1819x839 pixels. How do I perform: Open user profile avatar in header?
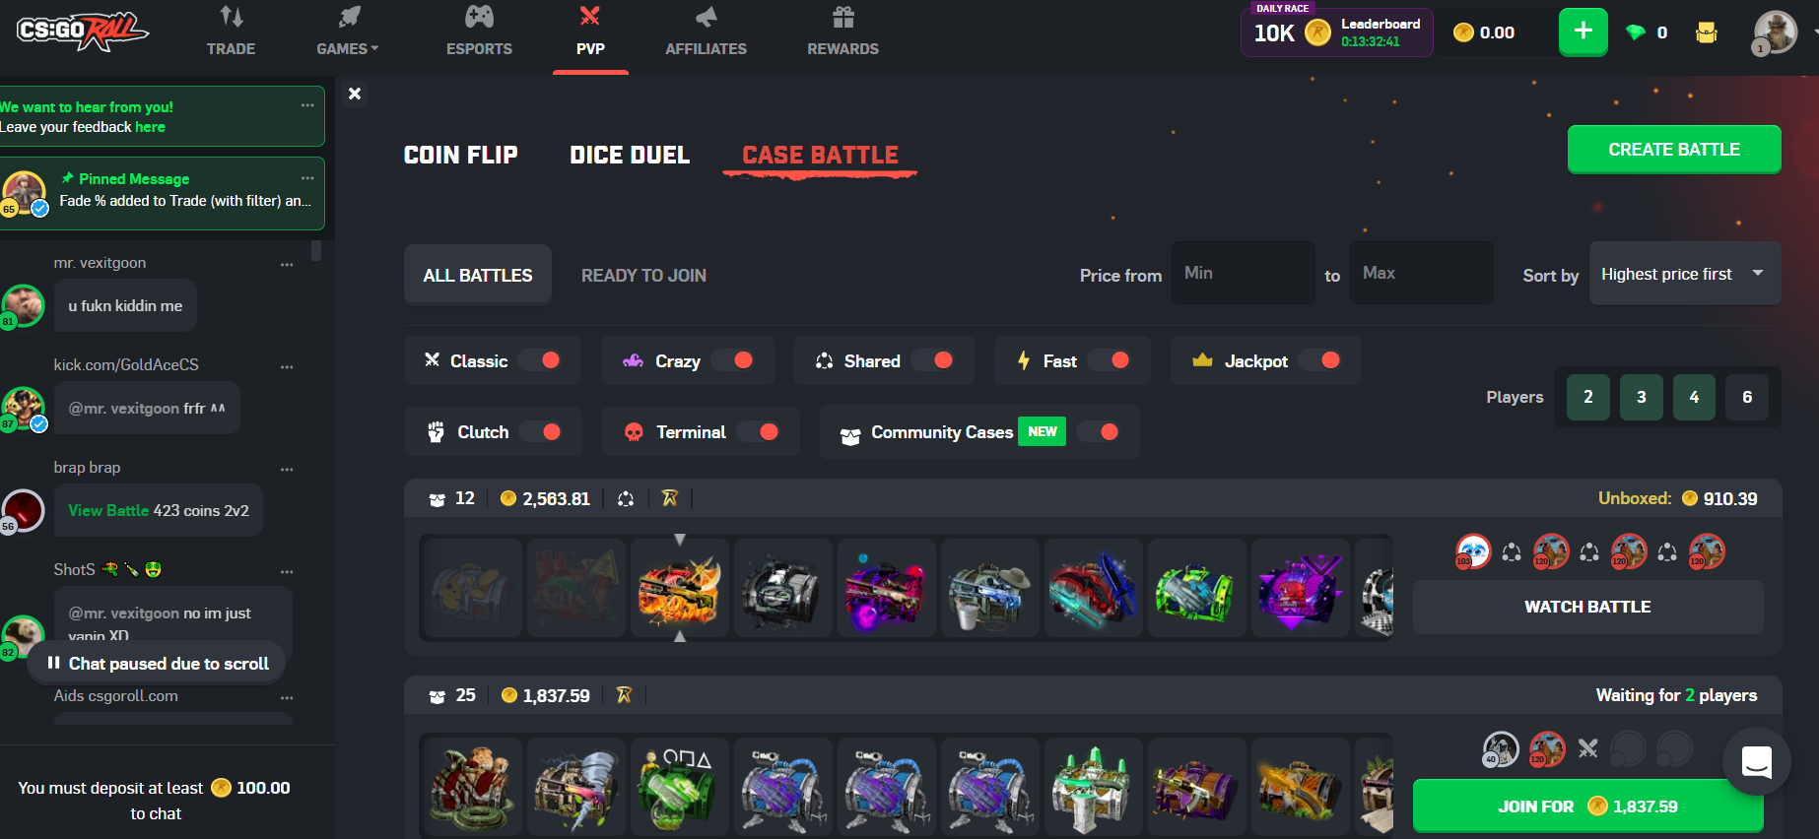coord(1777,32)
